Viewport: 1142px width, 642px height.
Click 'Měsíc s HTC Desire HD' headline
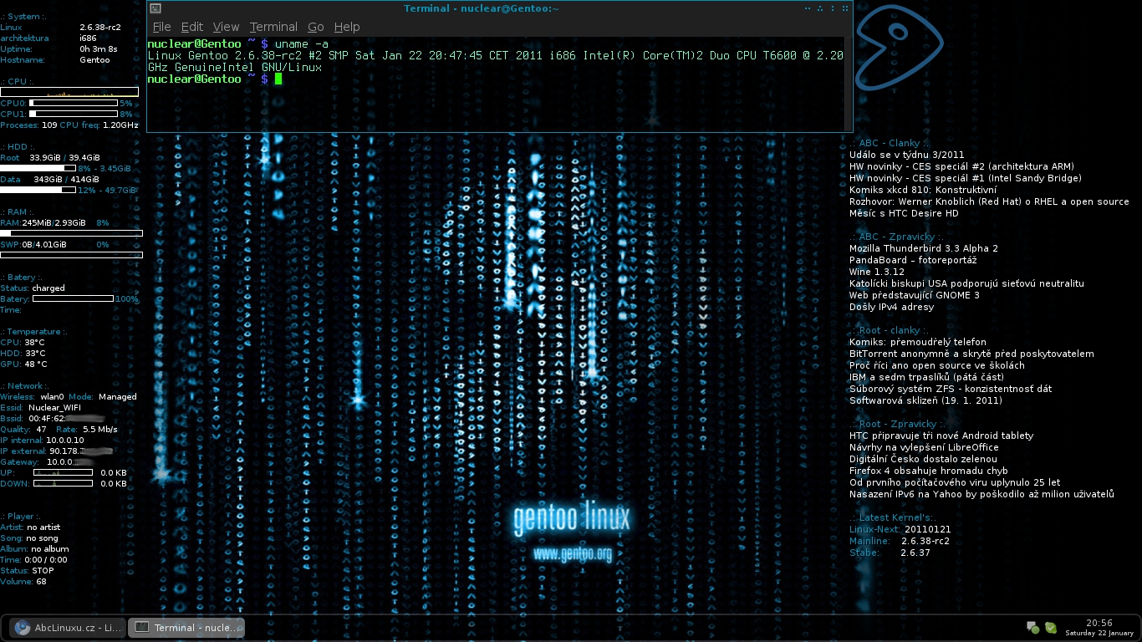point(904,213)
